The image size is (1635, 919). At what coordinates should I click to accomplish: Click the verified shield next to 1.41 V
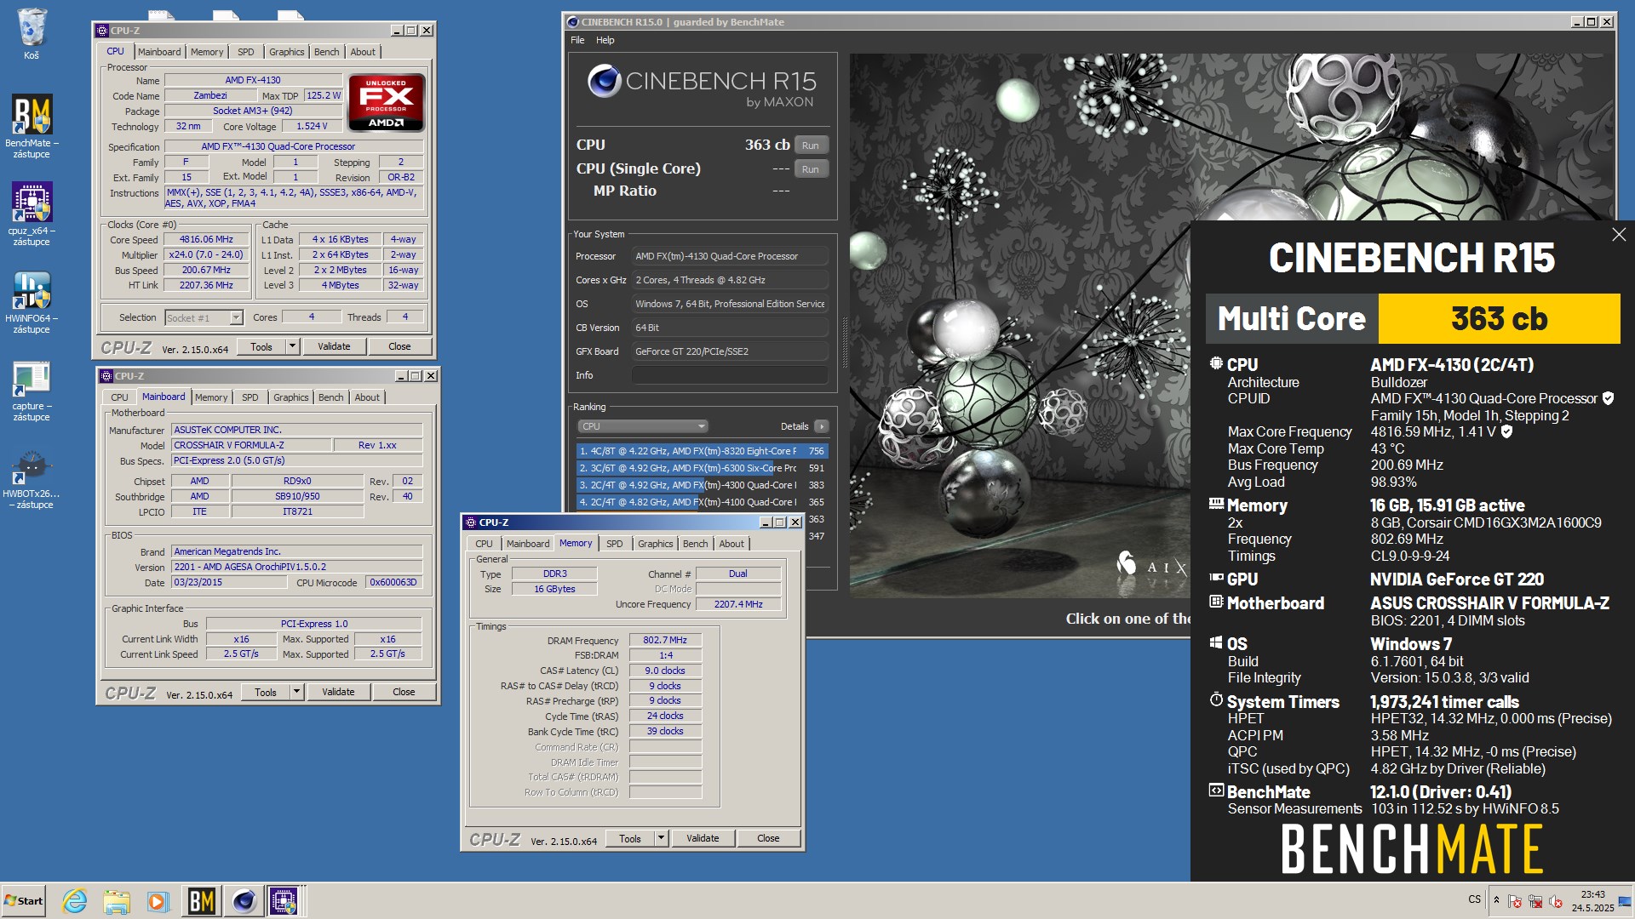click(x=1506, y=431)
